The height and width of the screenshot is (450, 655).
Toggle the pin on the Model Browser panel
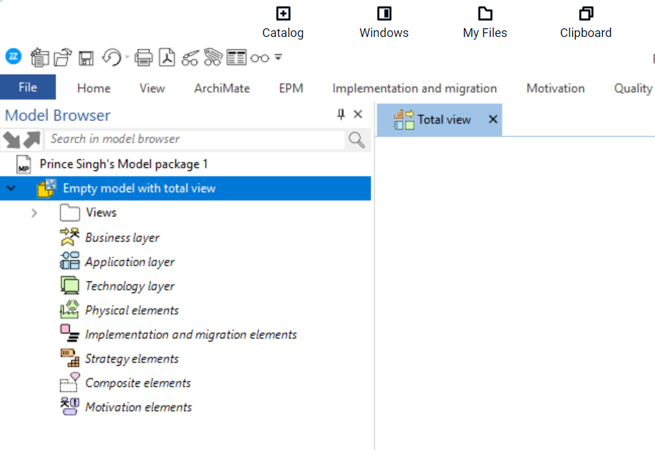tap(341, 114)
